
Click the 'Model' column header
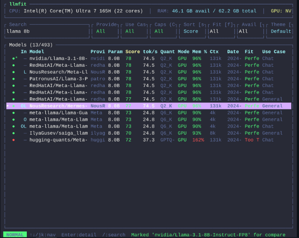click(x=37, y=51)
